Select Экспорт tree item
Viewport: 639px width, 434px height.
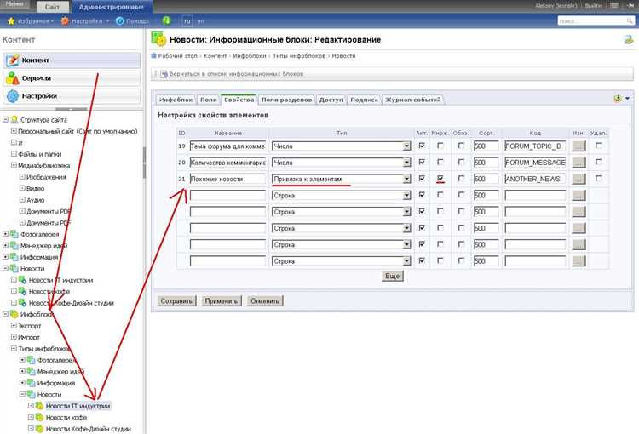30,326
